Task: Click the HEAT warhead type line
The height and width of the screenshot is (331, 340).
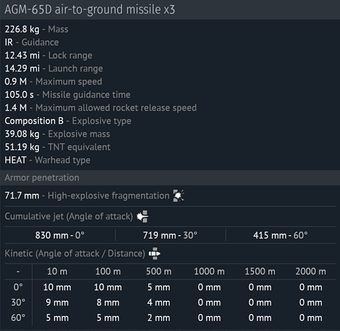Action: tap(48, 160)
